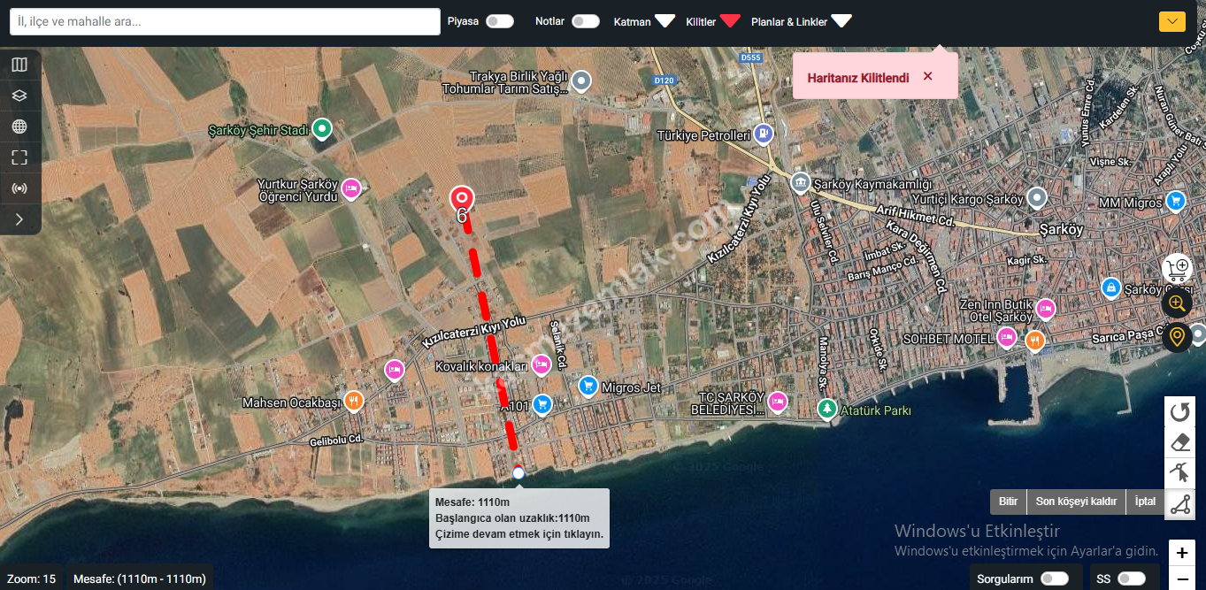Click the eraser tool icon
Image resolution: width=1206 pixels, height=590 pixels.
pos(1179,442)
